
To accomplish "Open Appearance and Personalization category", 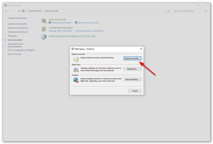I will coord(15,45).
